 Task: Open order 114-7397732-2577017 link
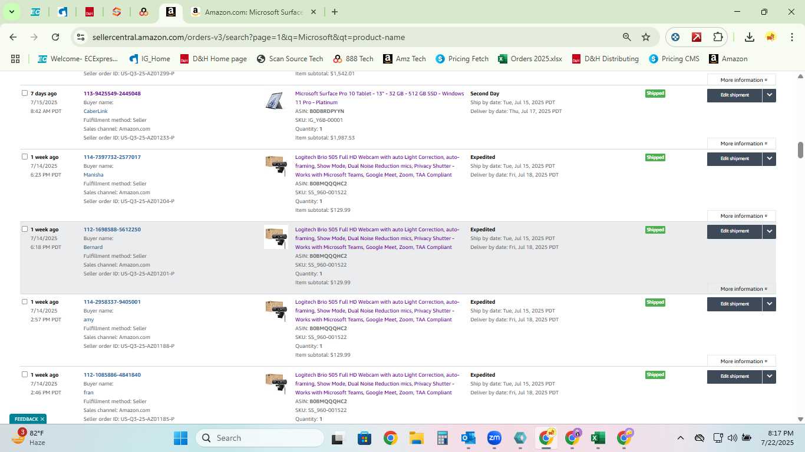pos(112,157)
